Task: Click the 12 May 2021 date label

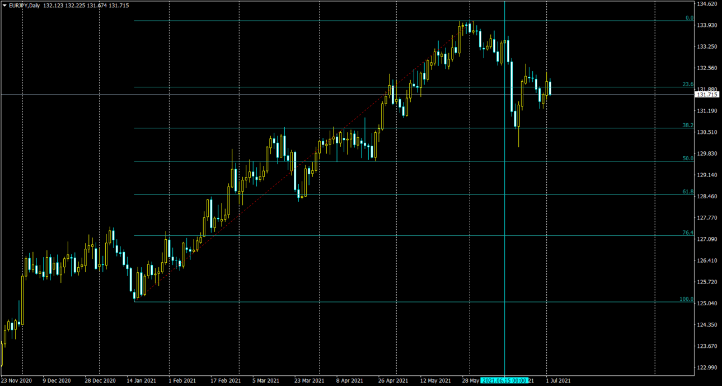Action: click(x=435, y=380)
